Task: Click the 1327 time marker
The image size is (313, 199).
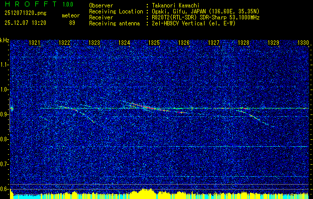Action: [214, 42]
